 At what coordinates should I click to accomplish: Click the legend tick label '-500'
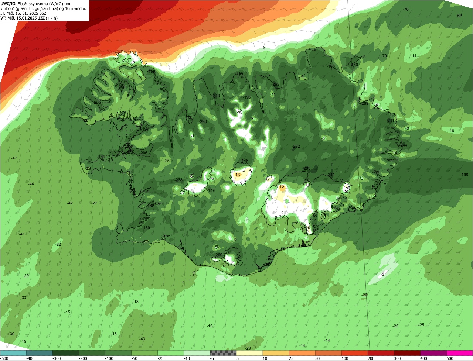[4, 358]
